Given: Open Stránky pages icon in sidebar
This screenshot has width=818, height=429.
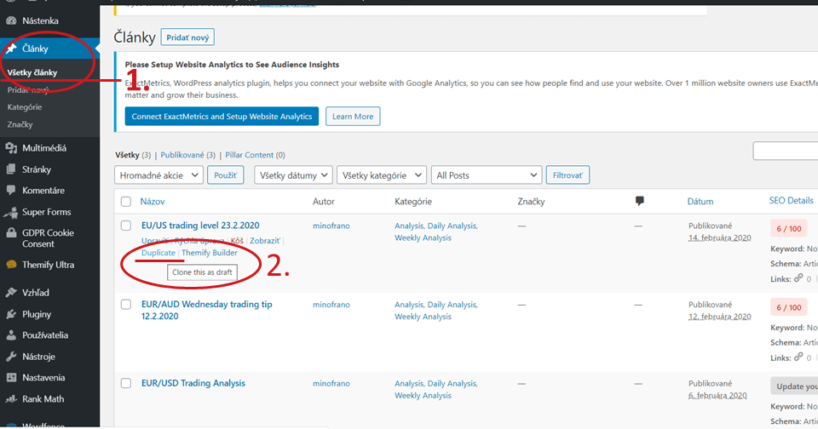Looking at the screenshot, I should [11, 169].
